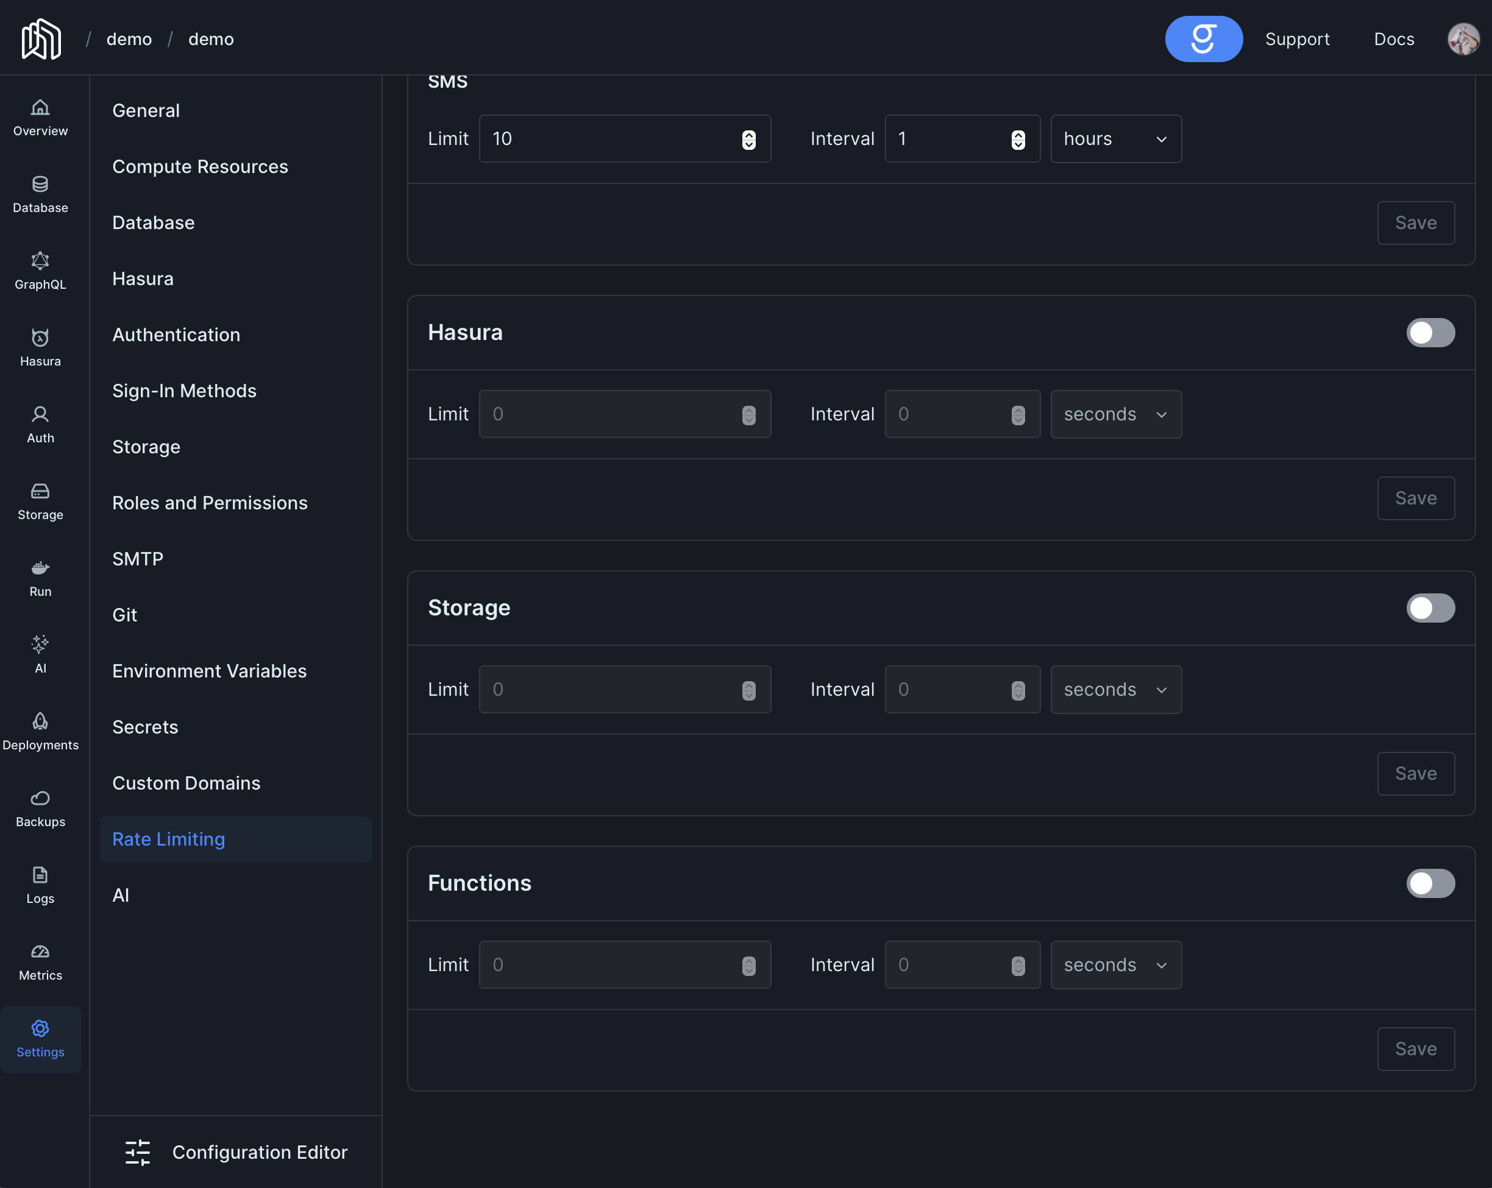
Task: Enable the Hasura rate limit toggle
Action: click(1430, 333)
